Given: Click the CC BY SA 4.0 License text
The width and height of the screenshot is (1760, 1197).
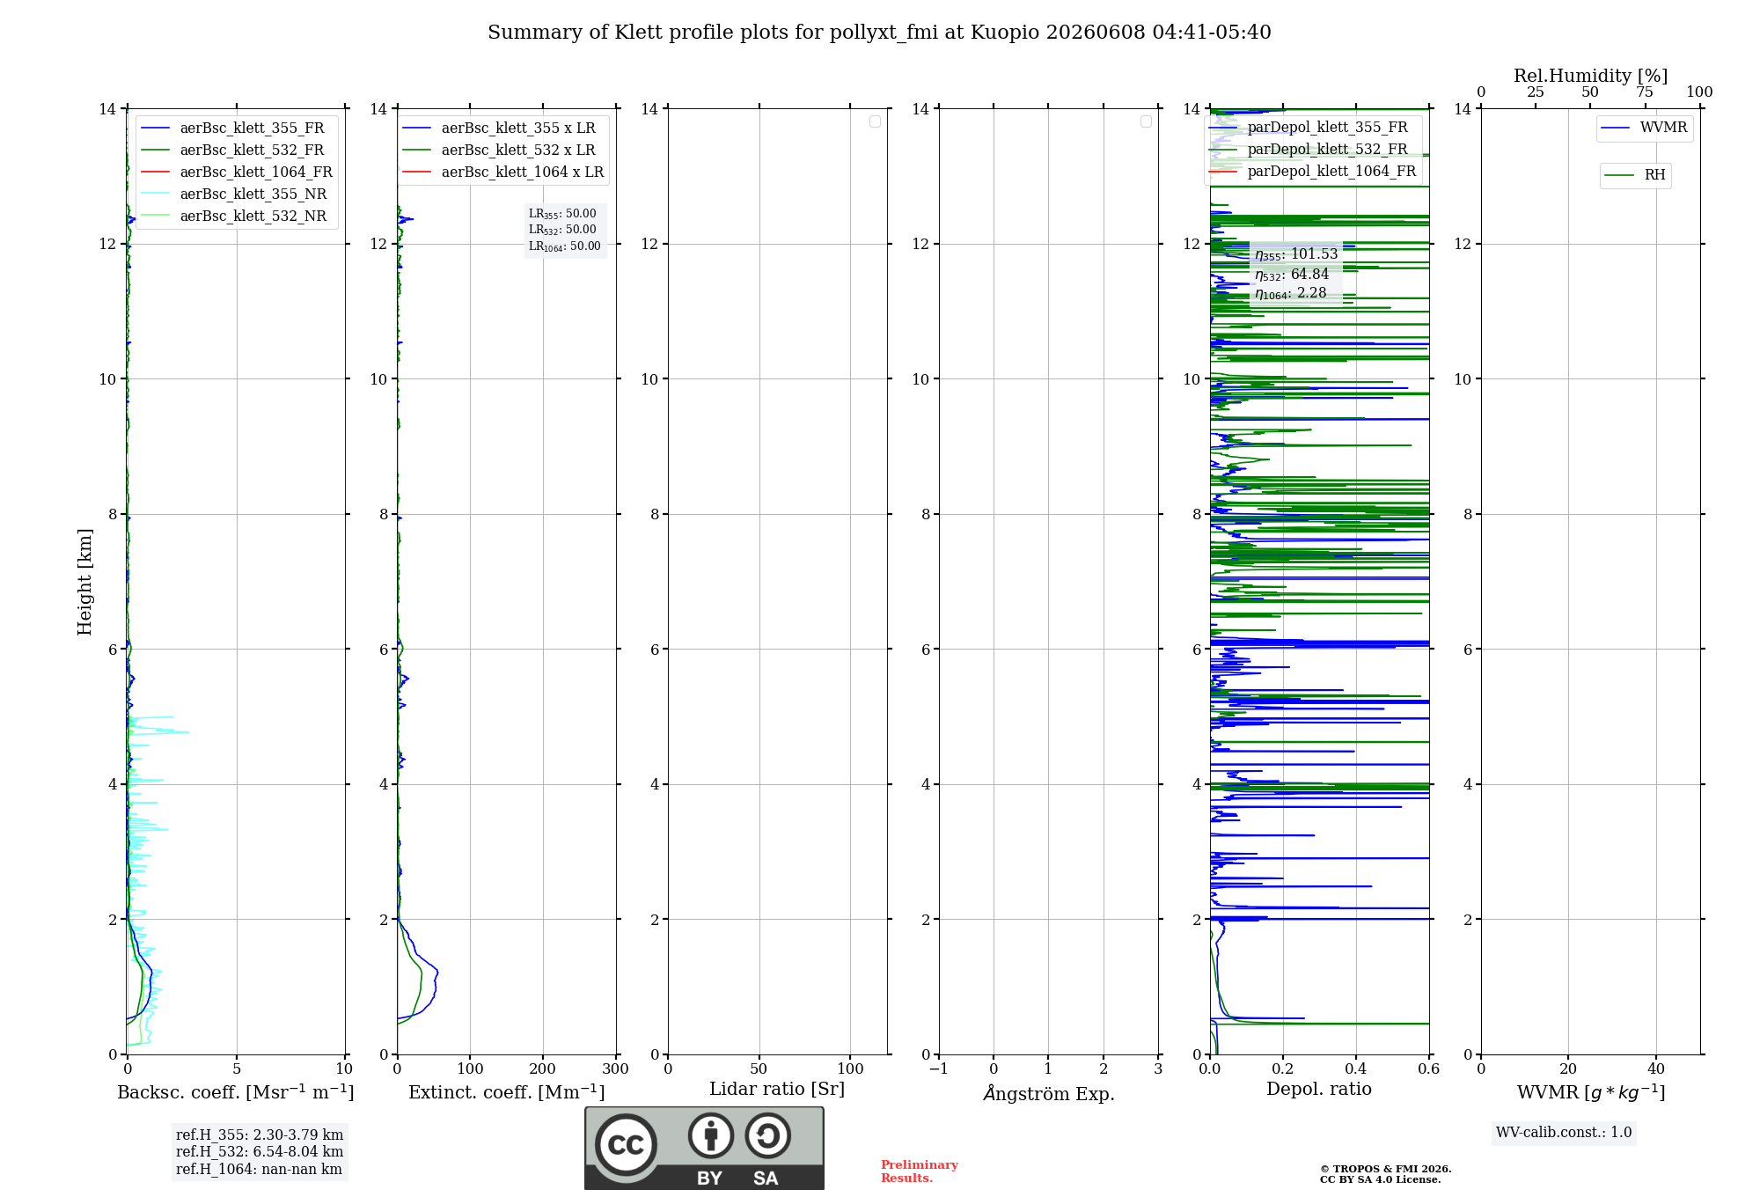Looking at the screenshot, I should (x=1380, y=1179).
